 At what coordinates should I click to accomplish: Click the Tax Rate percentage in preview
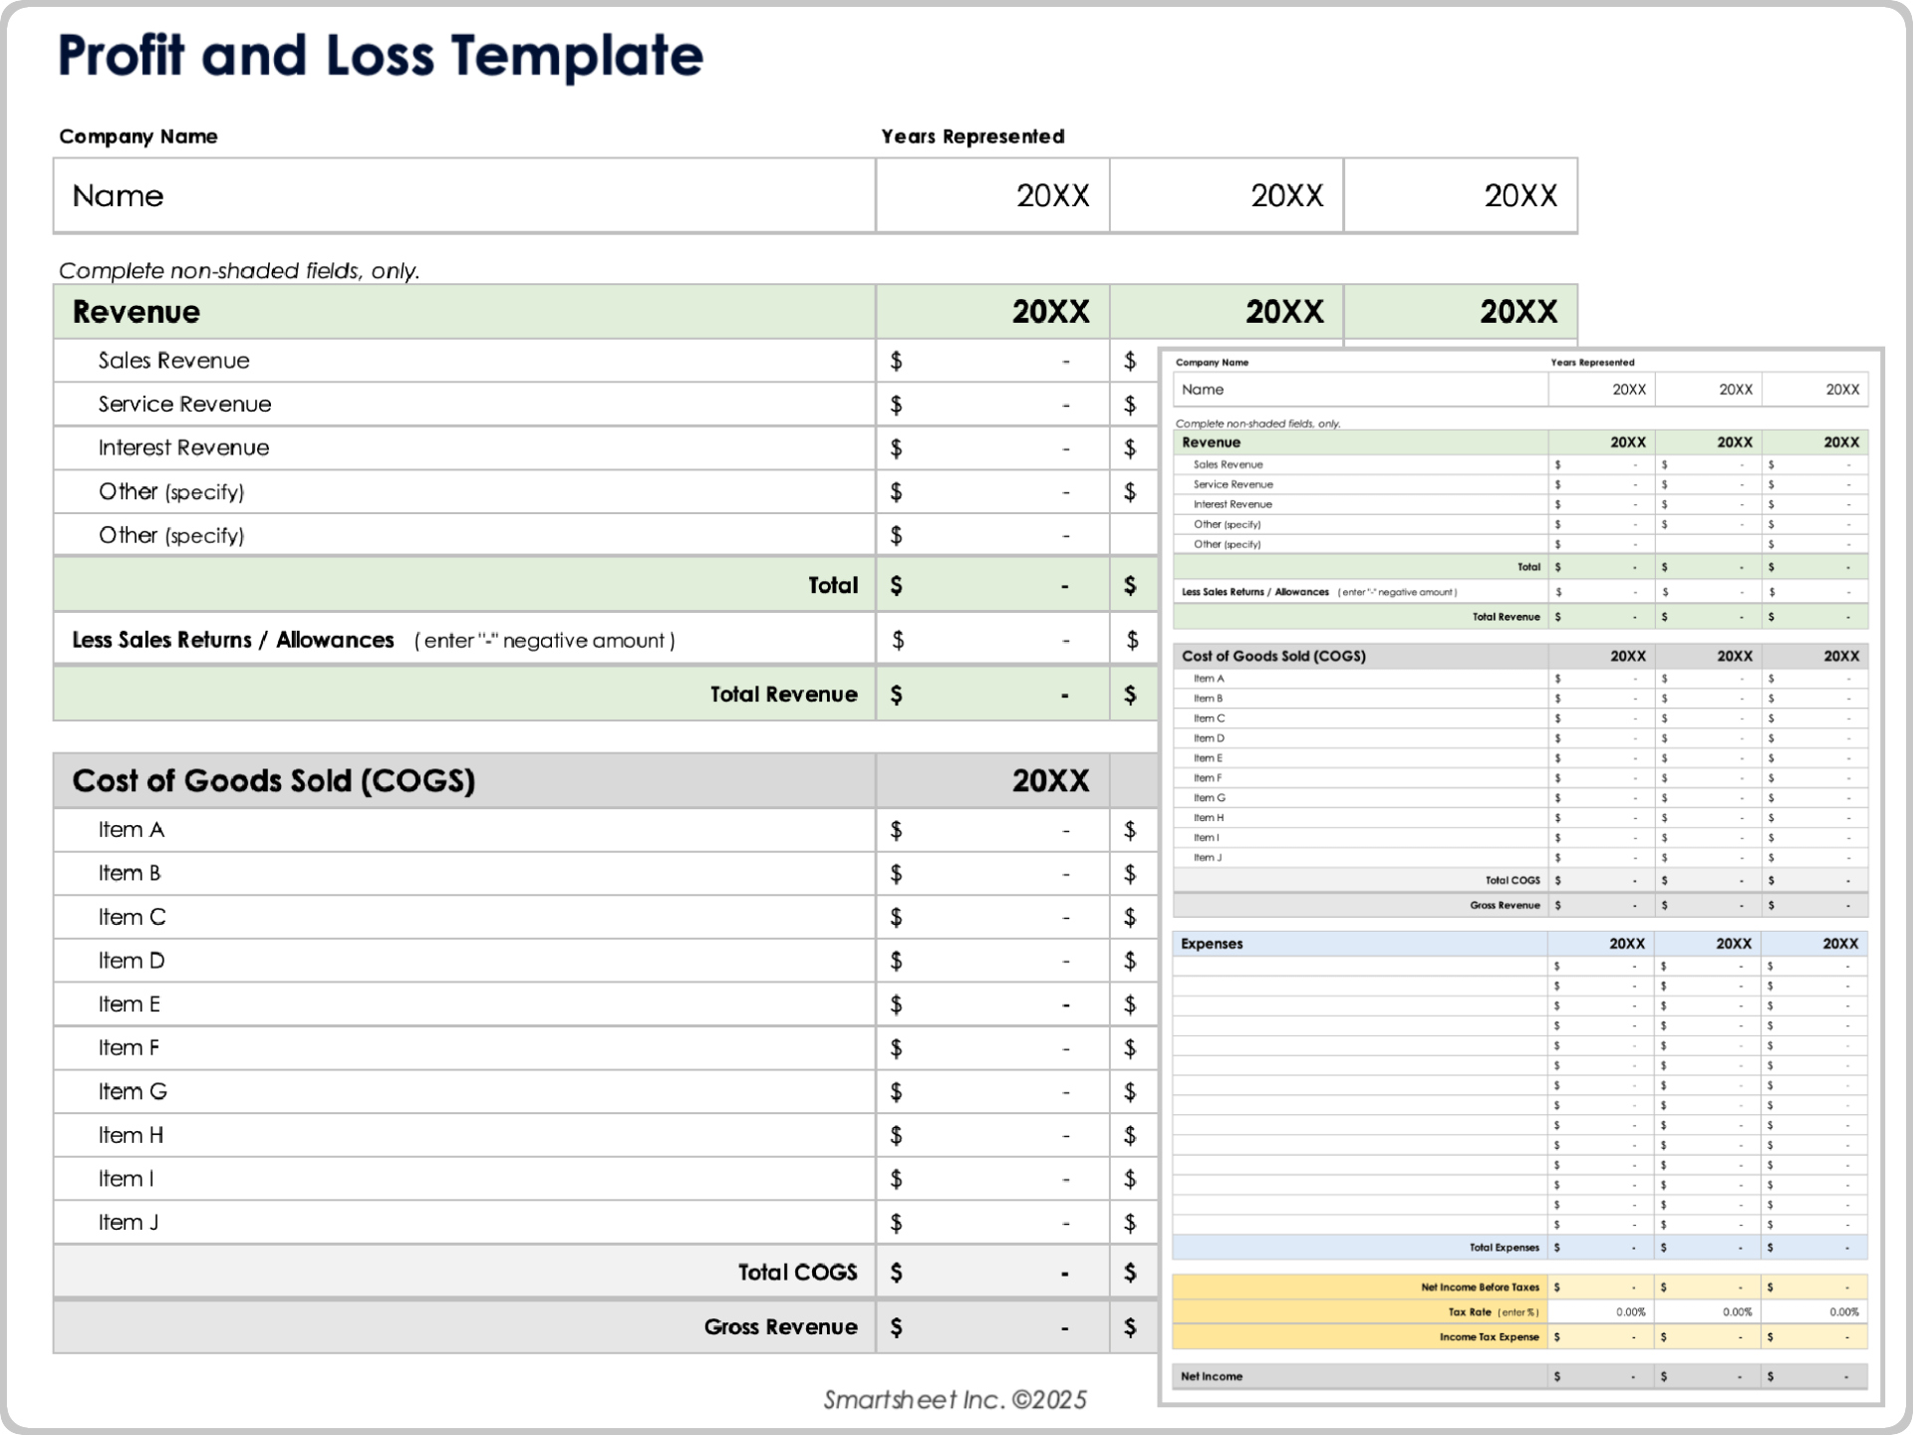1630,1312
